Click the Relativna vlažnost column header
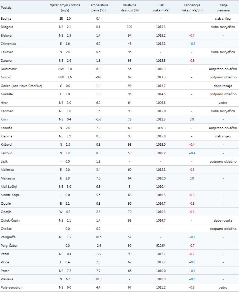This screenshot has width=239, height=292. [130, 8]
